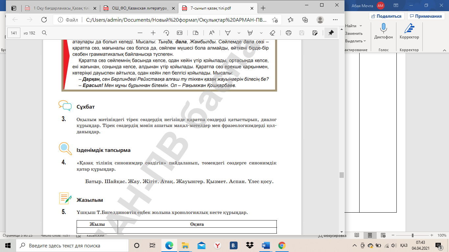Screen dimensions: 449x252
Task: Expand the Highlight color options dropdown
Action: point(261,33)
